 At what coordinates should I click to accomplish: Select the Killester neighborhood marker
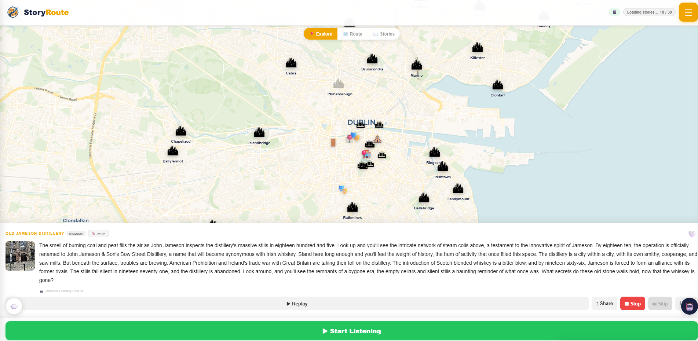(x=478, y=47)
